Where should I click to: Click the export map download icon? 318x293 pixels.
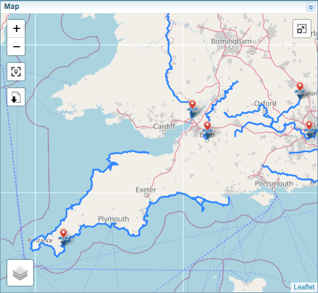tap(16, 97)
